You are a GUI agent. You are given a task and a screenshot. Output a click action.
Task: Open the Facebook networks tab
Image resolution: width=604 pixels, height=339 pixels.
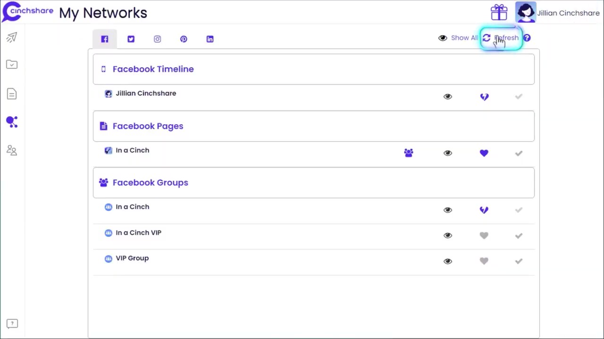[105, 39]
